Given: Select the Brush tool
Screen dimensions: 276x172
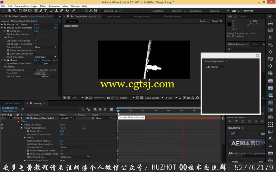Looking at the screenshot, I should coord(52,11).
